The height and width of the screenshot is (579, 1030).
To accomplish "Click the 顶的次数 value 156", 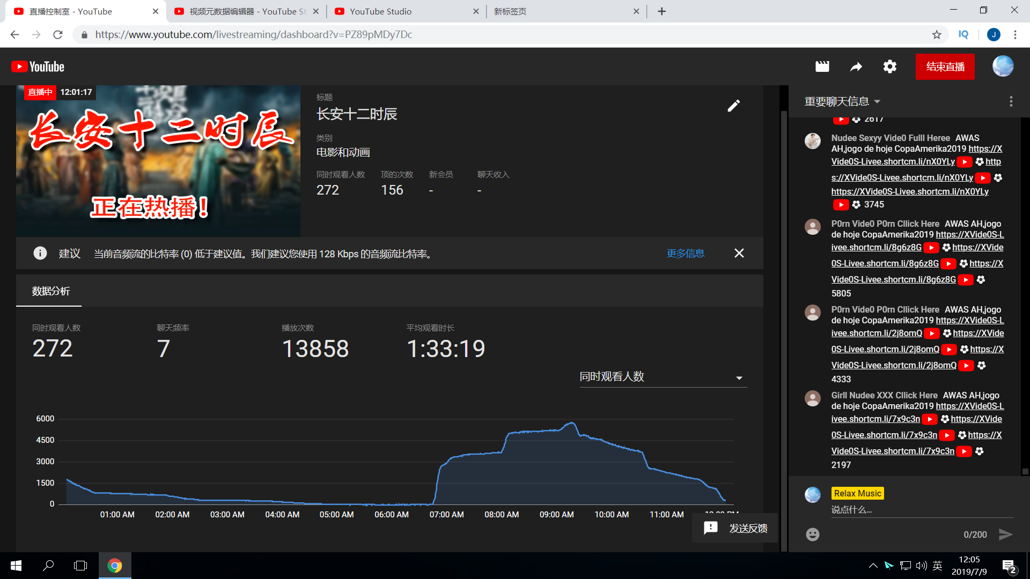I will tap(392, 190).
